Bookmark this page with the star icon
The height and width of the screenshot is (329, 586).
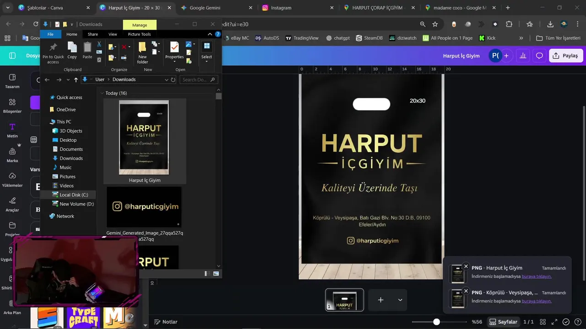coord(435,24)
